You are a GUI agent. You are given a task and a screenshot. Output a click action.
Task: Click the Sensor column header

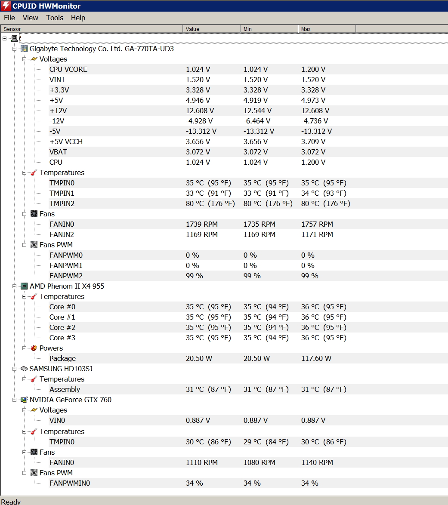click(92, 29)
